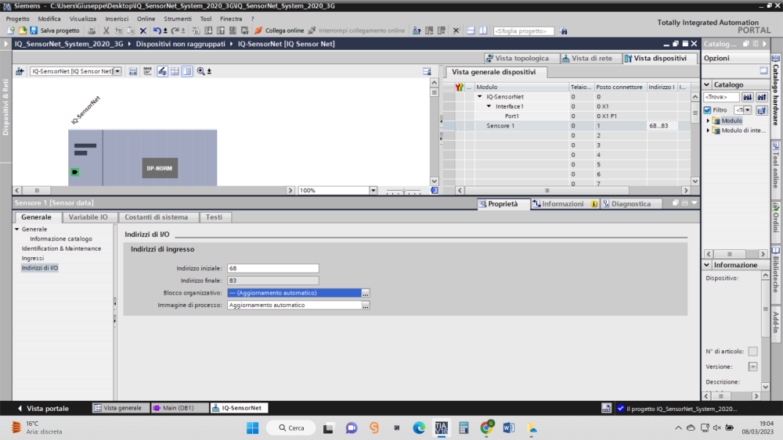Toggle the Filtro checkbox in the catalog
The height and width of the screenshot is (440, 783).
point(707,110)
